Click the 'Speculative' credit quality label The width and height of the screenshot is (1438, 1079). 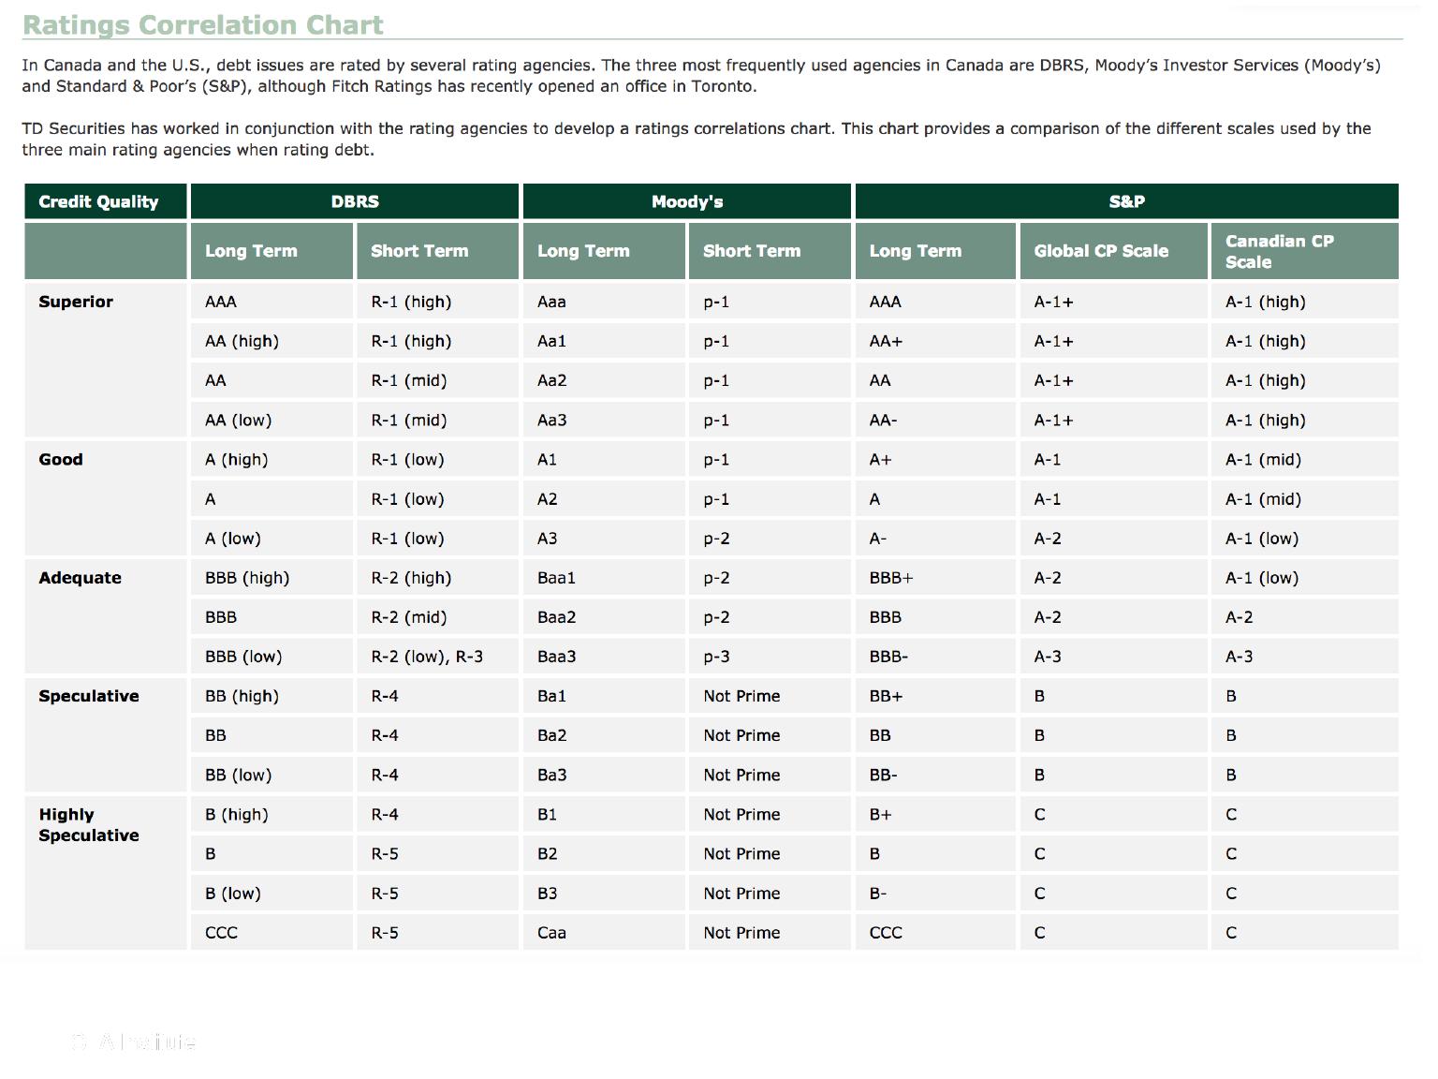pos(89,696)
